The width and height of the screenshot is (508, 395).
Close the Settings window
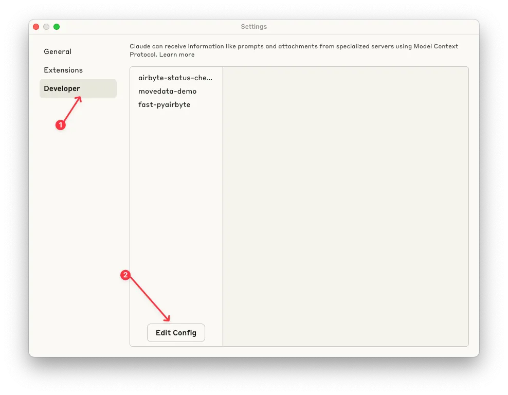coord(37,27)
